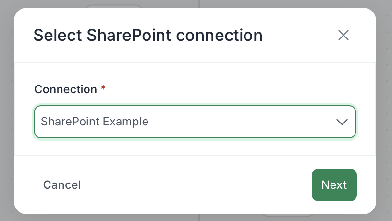
Task: Focus the Connection selection field
Action: tap(195, 122)
